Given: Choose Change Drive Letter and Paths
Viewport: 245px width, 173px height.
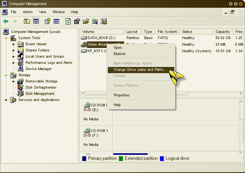Looking at the screenshot, I should [x=140, y=70].
